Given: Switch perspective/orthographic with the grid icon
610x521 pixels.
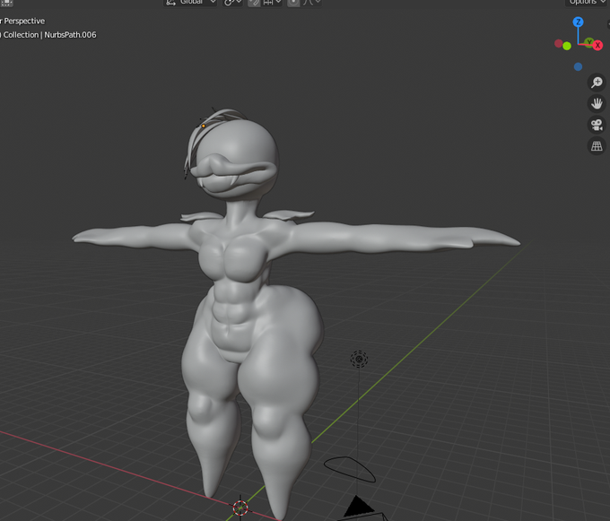Looking at the screenshot, I should (x=597, y=146).
